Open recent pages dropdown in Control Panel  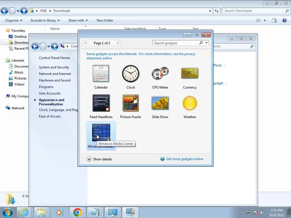(49, 46)
